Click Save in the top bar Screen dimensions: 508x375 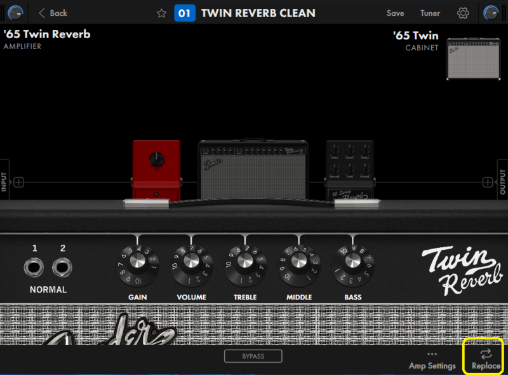pos(395,13)
